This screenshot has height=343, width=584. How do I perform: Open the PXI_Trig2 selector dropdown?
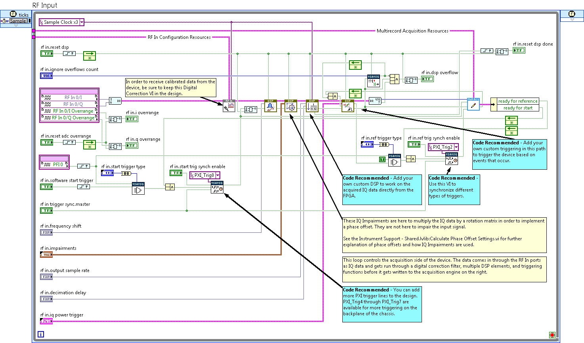456,147
